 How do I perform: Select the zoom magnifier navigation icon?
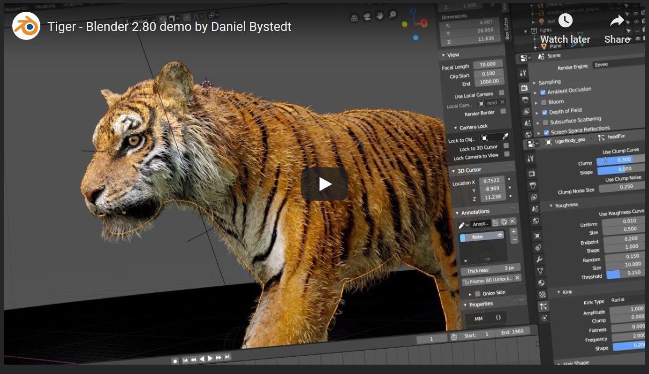392,15
